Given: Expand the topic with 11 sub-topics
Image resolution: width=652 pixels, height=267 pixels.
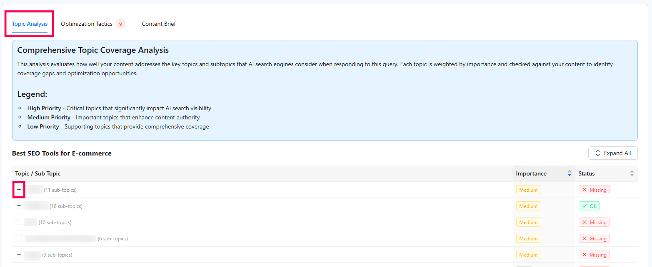Looking at the screenshot, I should pos(19,189).
